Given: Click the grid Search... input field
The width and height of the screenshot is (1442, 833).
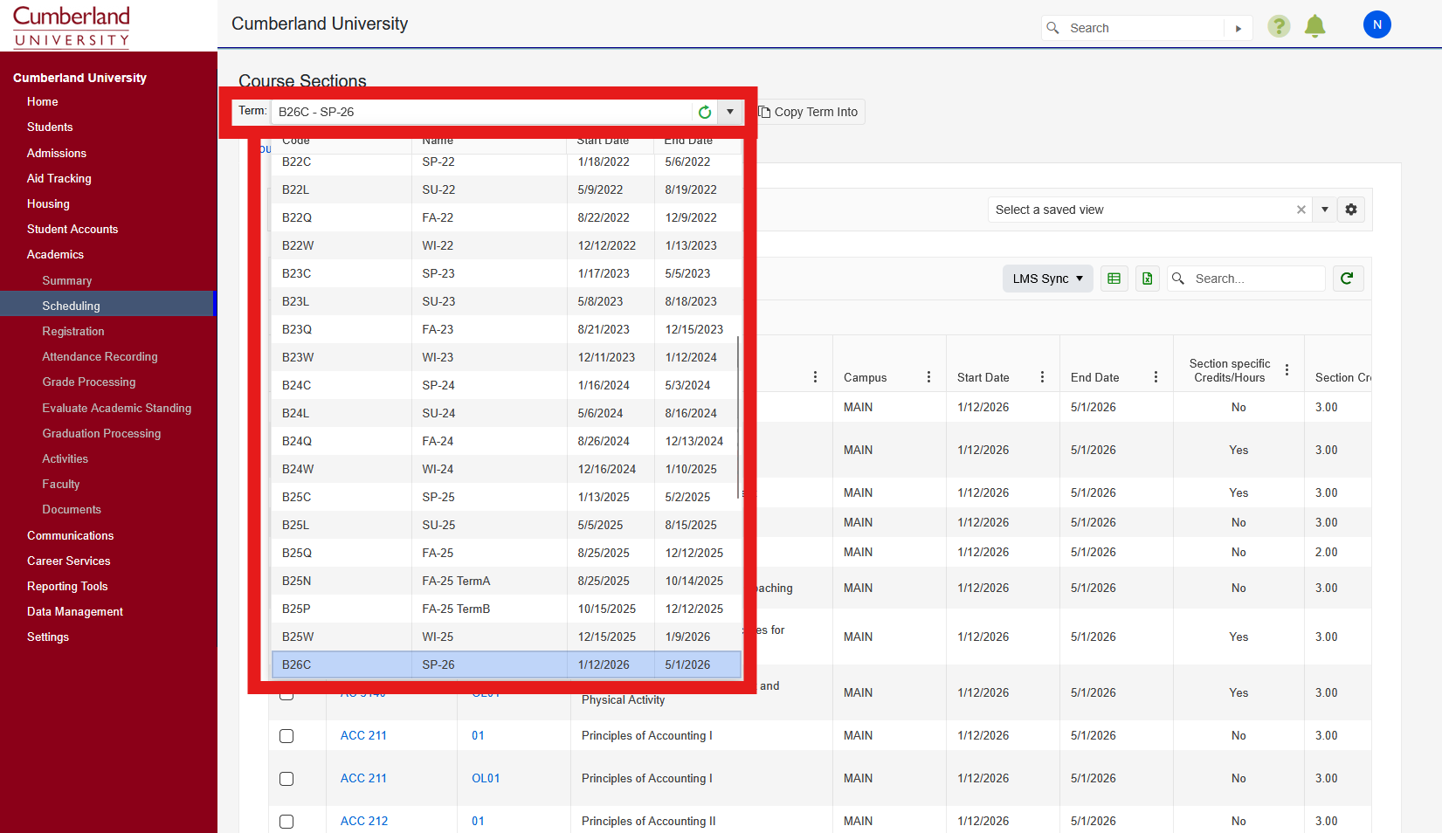Looking at the screenshot, I should (1258, 279).
